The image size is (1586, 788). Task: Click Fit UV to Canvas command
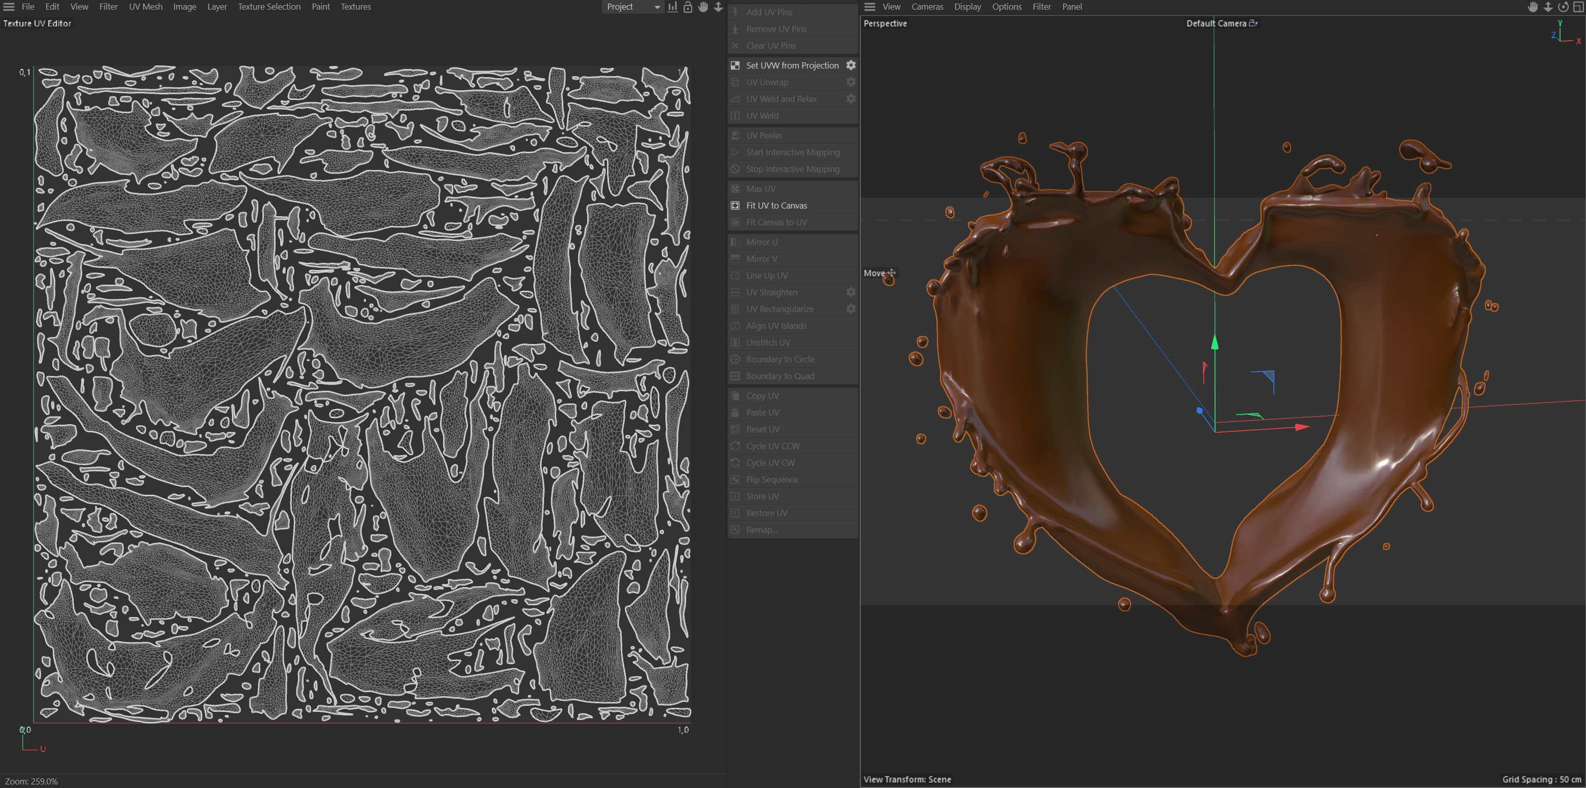point(776,205)
